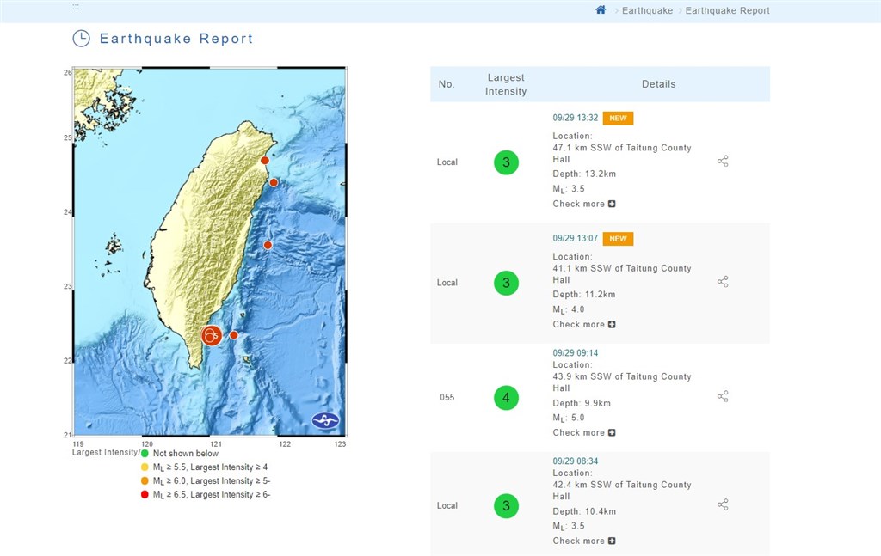Select the large epicenter marker near southern Taiwan
The image size is (881, 556).
212,335
